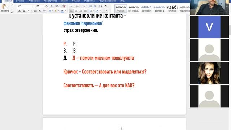Switch to the Вставка tab
The width and height of the screenshot is (231, 130).
tap(20, 1)
